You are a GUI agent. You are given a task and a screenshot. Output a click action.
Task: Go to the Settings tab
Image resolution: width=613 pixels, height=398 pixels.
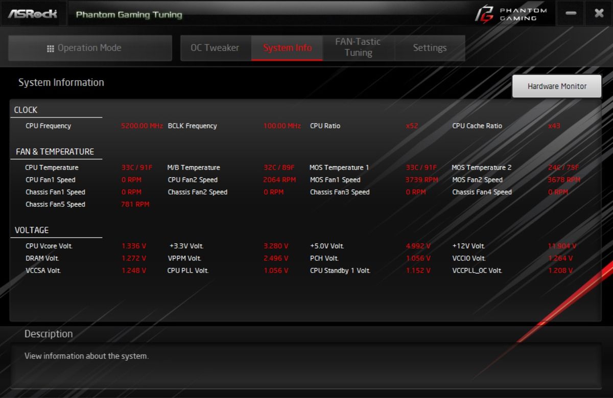(x=430, y=48)
